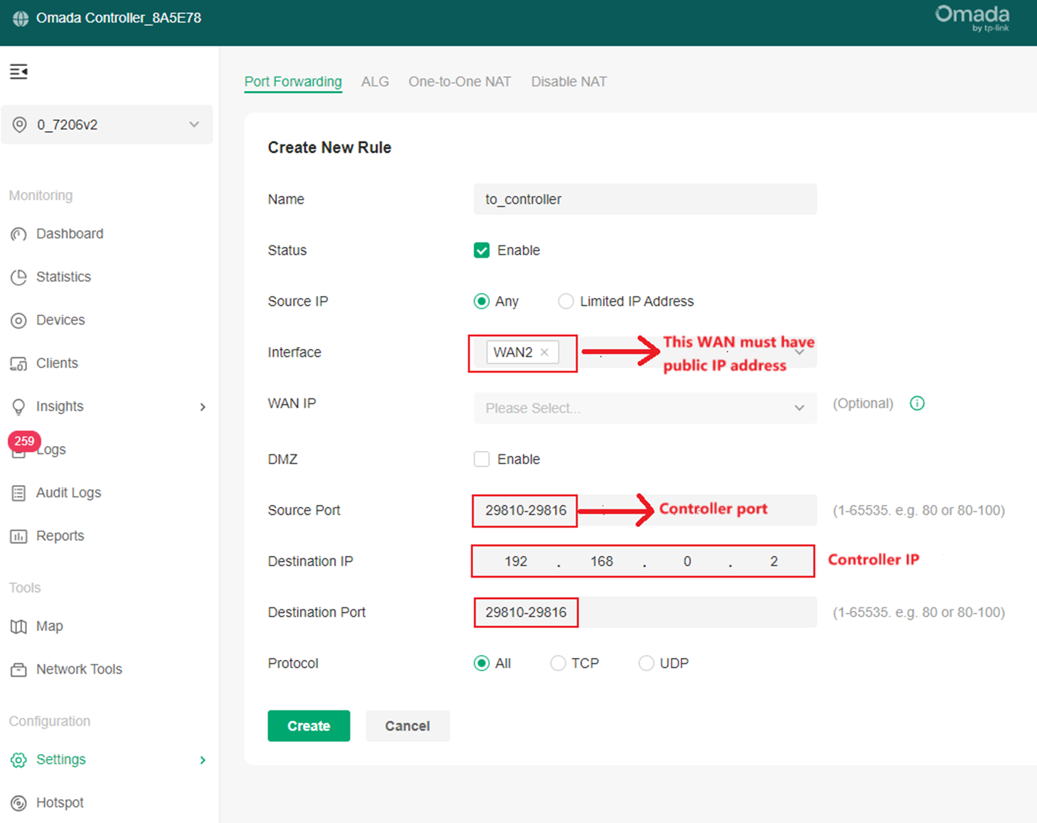1037x823 pixels.
Task: Click the last Destination IP octet 2
Action: (x=774, y=561)
